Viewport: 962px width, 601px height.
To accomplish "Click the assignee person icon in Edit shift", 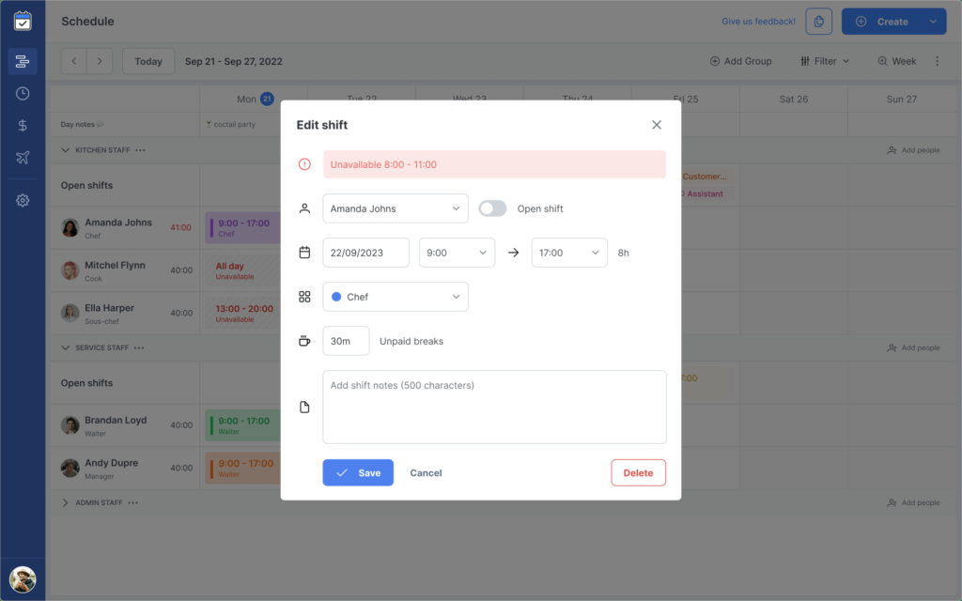I will [x=304, y=208].
